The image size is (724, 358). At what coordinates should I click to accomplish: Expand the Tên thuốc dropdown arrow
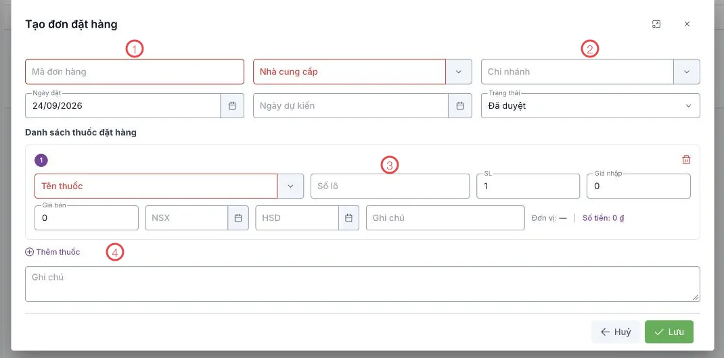(x=290, y=186)
